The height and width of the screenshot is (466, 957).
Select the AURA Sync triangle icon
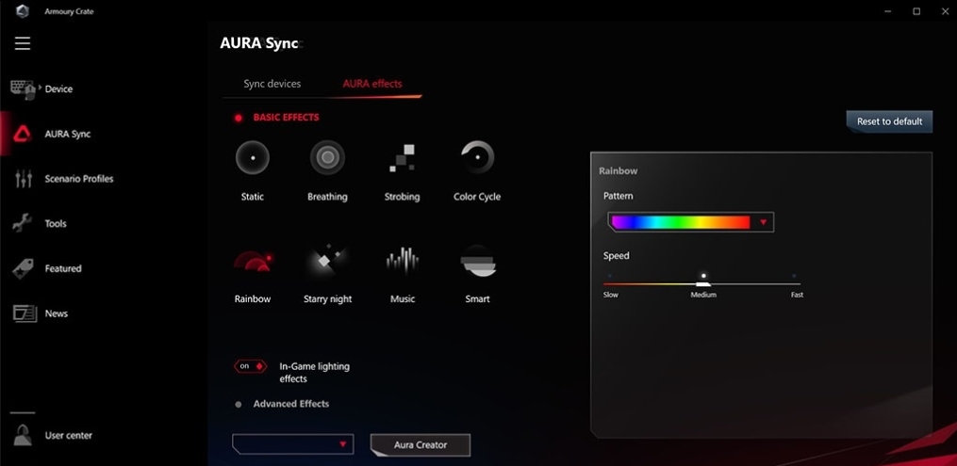[23, 134]
